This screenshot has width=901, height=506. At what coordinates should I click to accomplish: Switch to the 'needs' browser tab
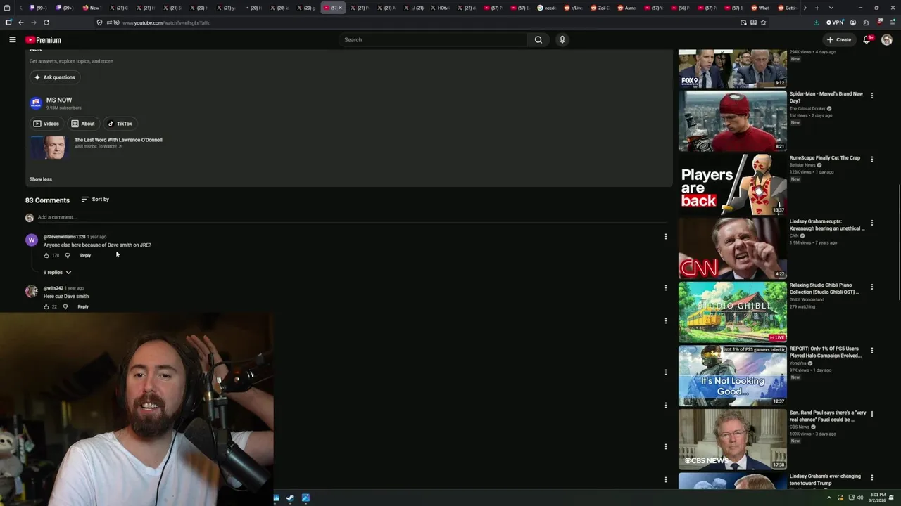[x=546, y=8]
